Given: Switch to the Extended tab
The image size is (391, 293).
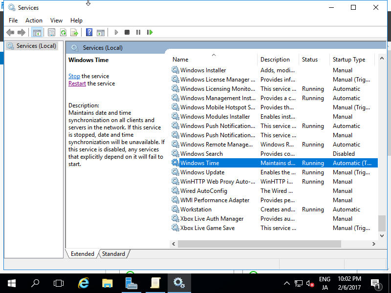Looking at the screenshot, I should coord(82,253).
